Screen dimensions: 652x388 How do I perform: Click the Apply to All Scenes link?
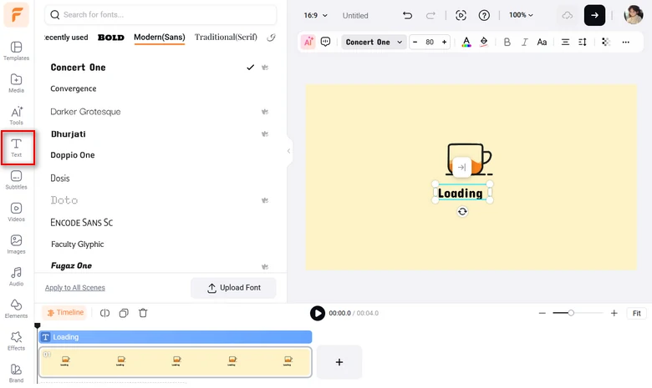click(x=75, y=288)
